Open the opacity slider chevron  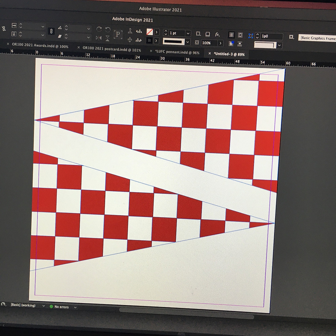coord(220,43)
